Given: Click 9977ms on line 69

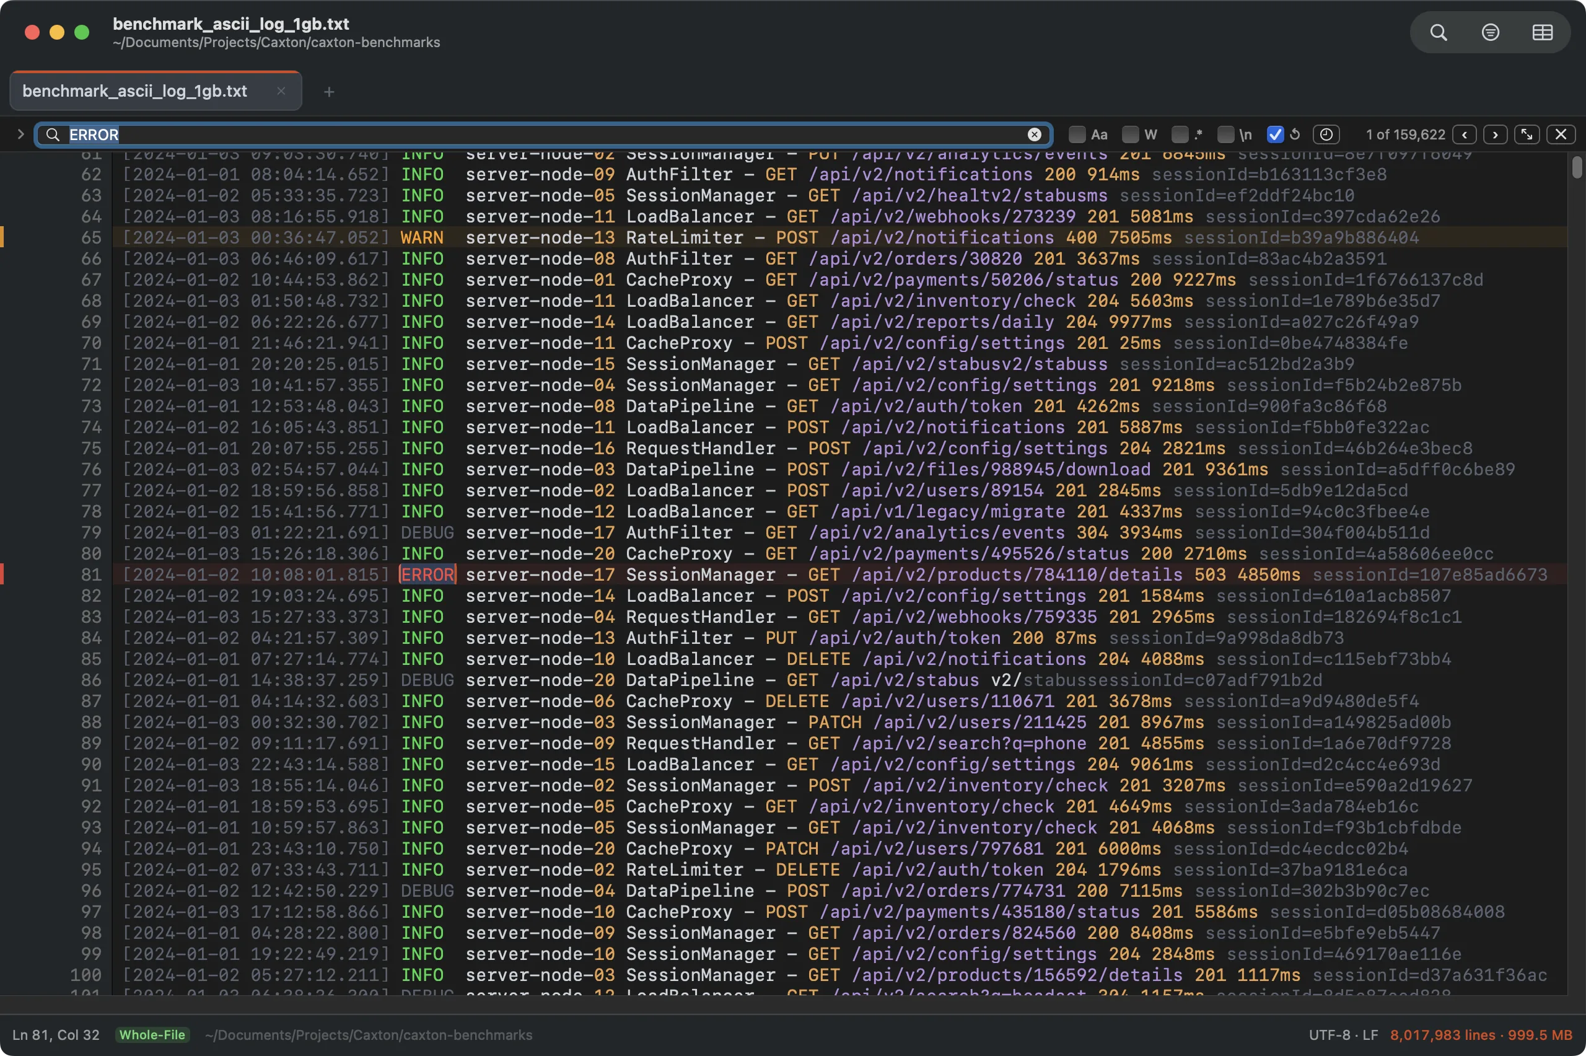Looking at the screenshot, I should (x=1141, y=322).
